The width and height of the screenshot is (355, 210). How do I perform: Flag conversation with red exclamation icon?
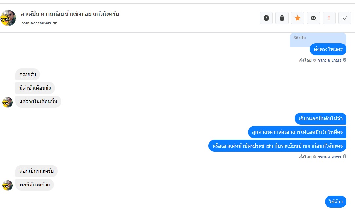click(329, 18)
